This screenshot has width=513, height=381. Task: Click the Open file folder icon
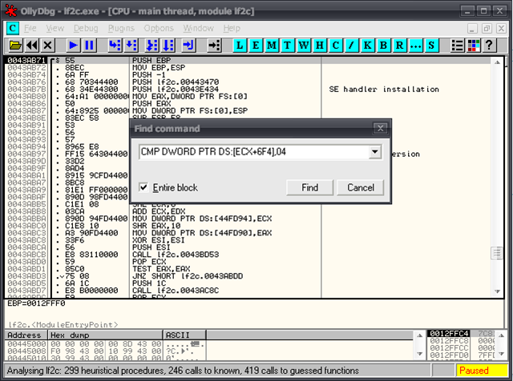pyautogui.click(x=15, y=45)
